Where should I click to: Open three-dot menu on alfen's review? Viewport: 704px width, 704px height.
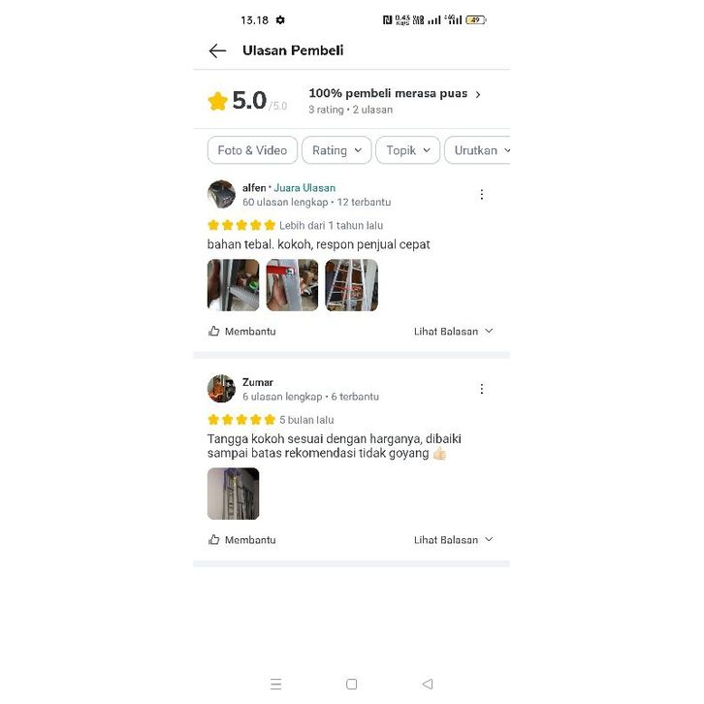coord(482,194)
